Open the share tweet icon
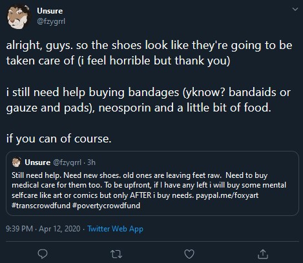This screenshot has width=303, height=263. click(x=263, y=254)
